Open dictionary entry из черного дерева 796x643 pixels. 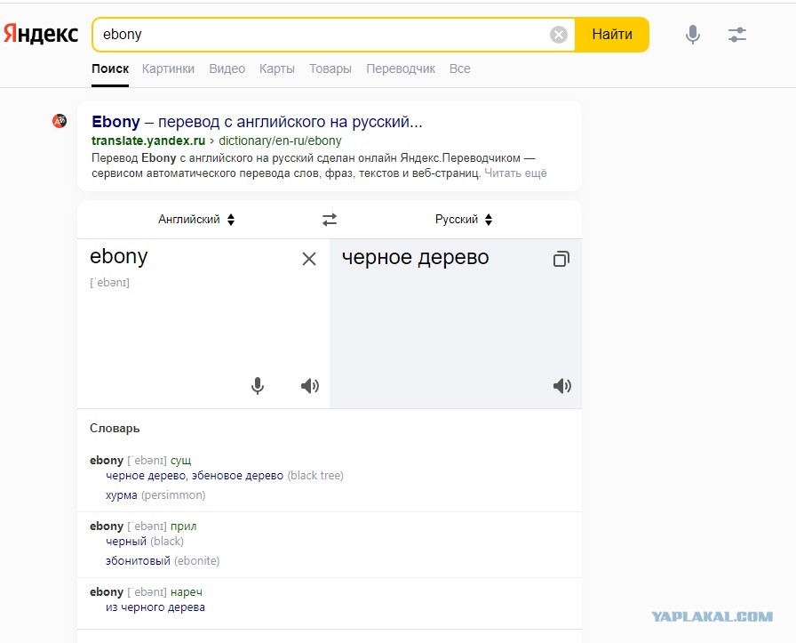tap(155, 607)
